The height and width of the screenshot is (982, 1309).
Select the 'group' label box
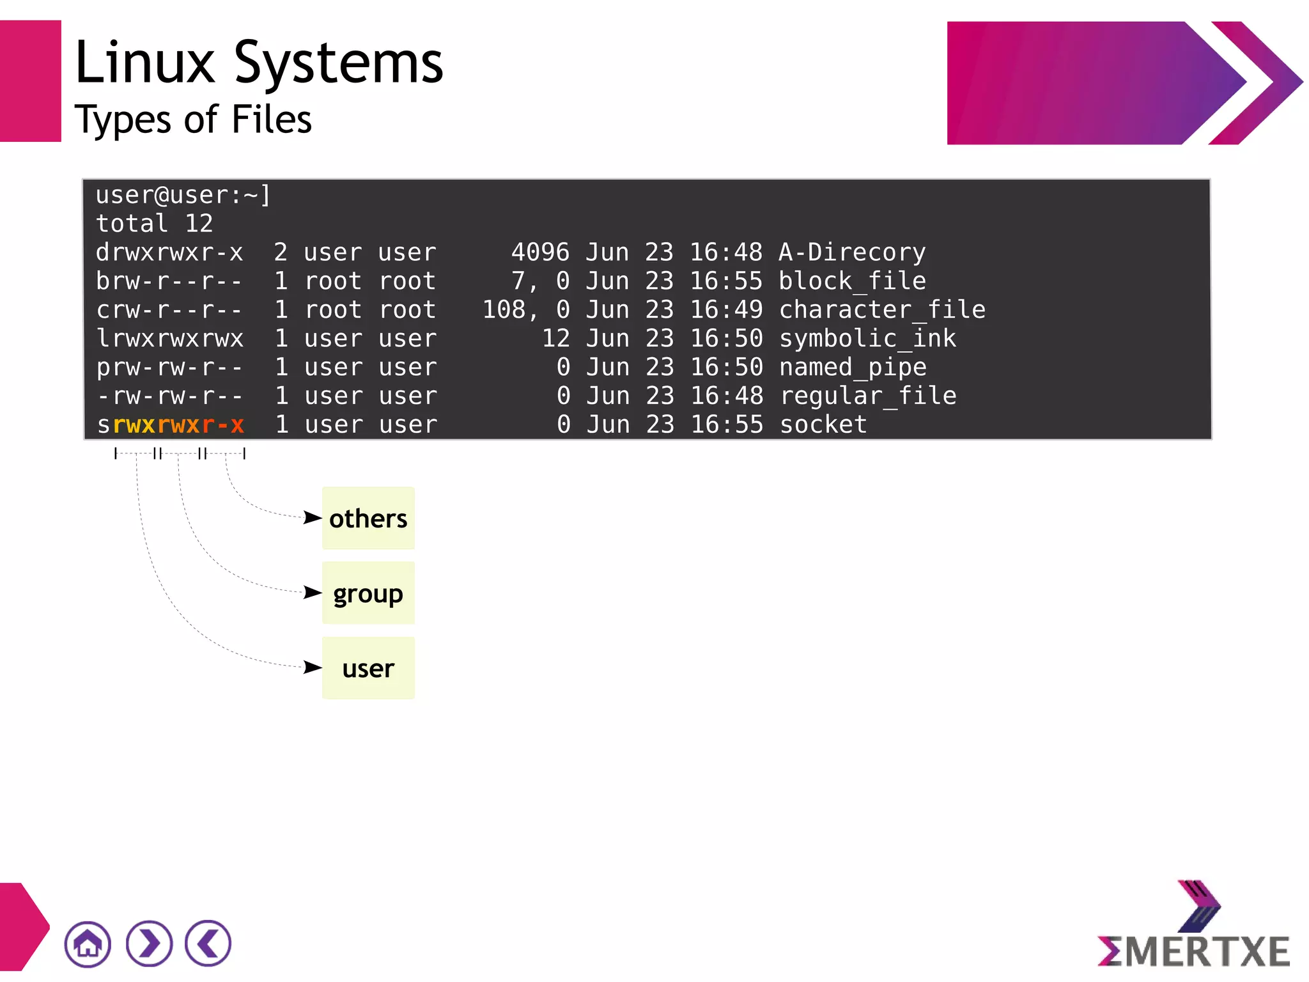click(x=368, y=593)
